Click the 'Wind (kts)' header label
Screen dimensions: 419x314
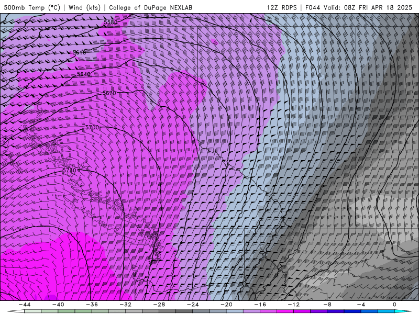84,7
